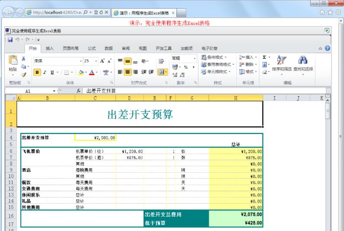The width and height of the screenshot is (344, 231).
Task: Click the Save icon in quick access toolbar
Action: 10,40
